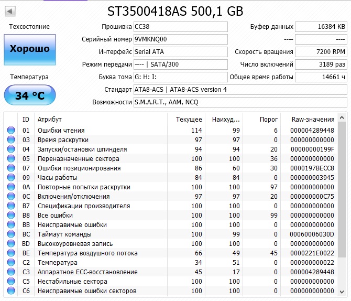Viewport: 351px width, 301px height.
Task: Select raw value 00000003945
Action: click(312, 177)
